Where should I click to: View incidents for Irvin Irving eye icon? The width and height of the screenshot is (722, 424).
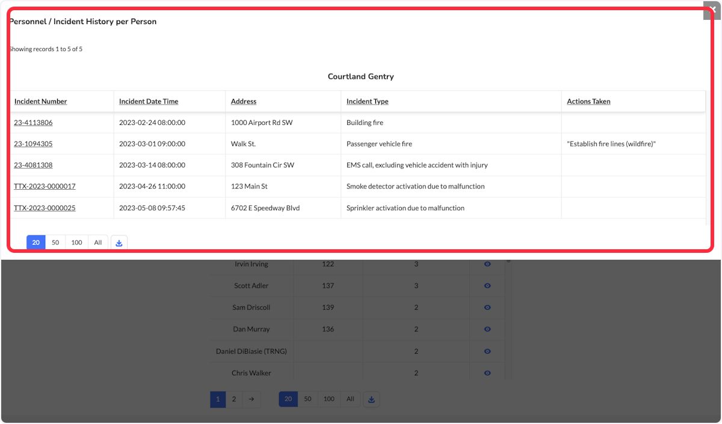(487, 264)
